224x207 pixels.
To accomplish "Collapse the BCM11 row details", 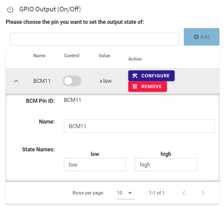I will [16, 81].
